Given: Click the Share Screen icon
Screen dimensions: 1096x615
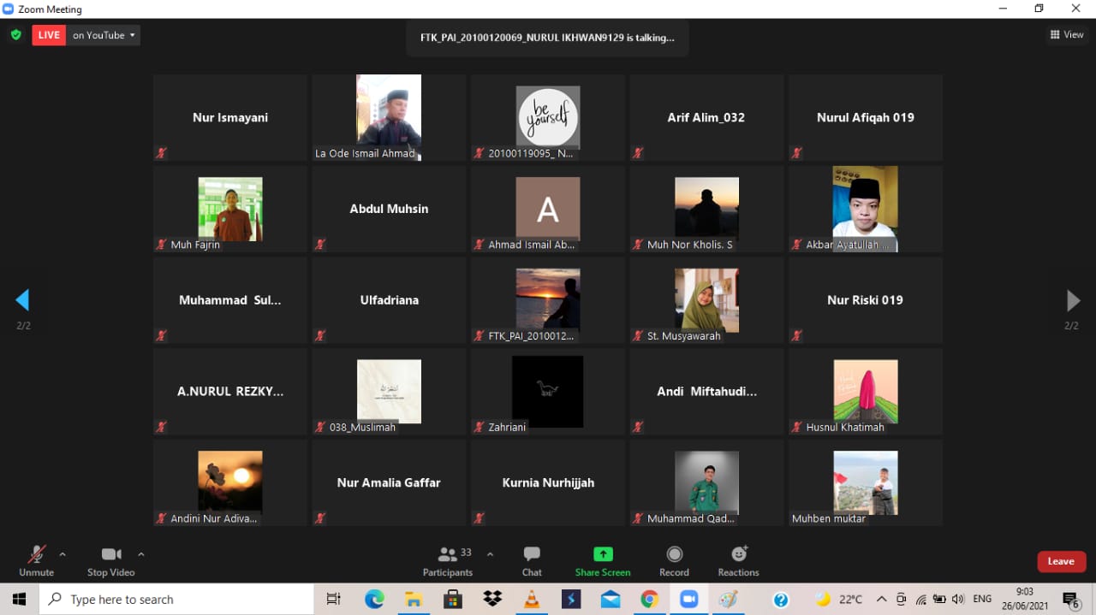Looking at the screenshot, I should tap(603, 554).
